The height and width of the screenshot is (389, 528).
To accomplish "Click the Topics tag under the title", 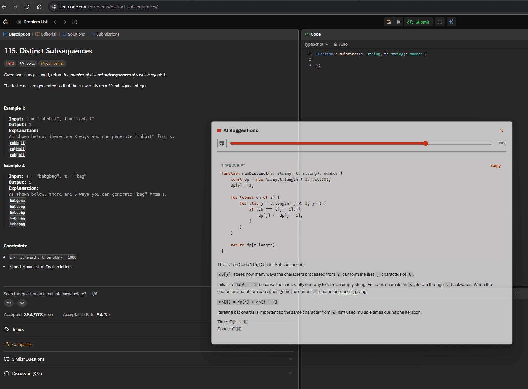I will (x=27, y=63).
